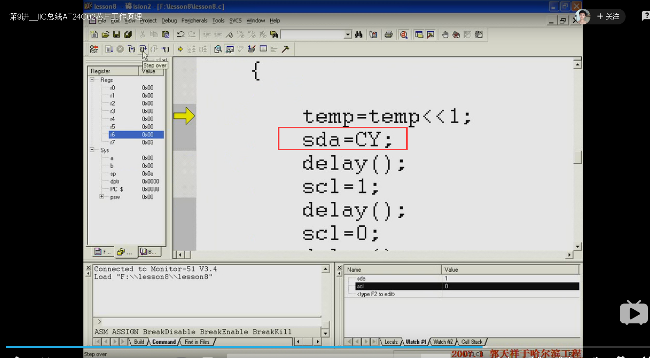Click the Serial Window toolbar icon

(x=252, y=49)
